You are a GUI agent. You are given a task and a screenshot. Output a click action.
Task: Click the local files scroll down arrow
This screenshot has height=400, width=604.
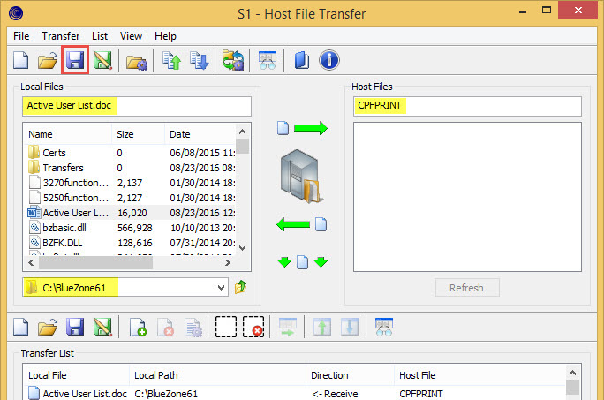(242, 248)
